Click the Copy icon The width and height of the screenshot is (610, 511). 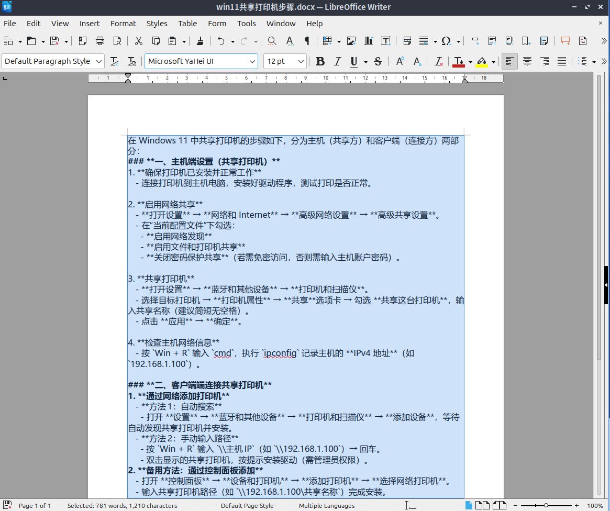[x=156, y=41]
